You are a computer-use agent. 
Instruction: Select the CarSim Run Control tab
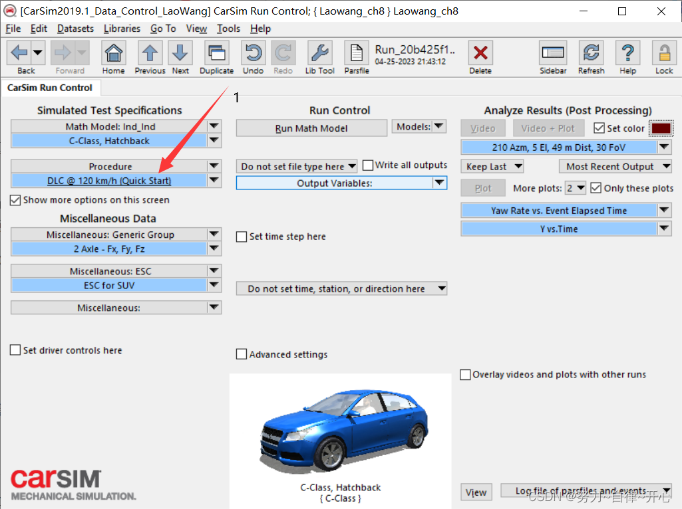50,88
